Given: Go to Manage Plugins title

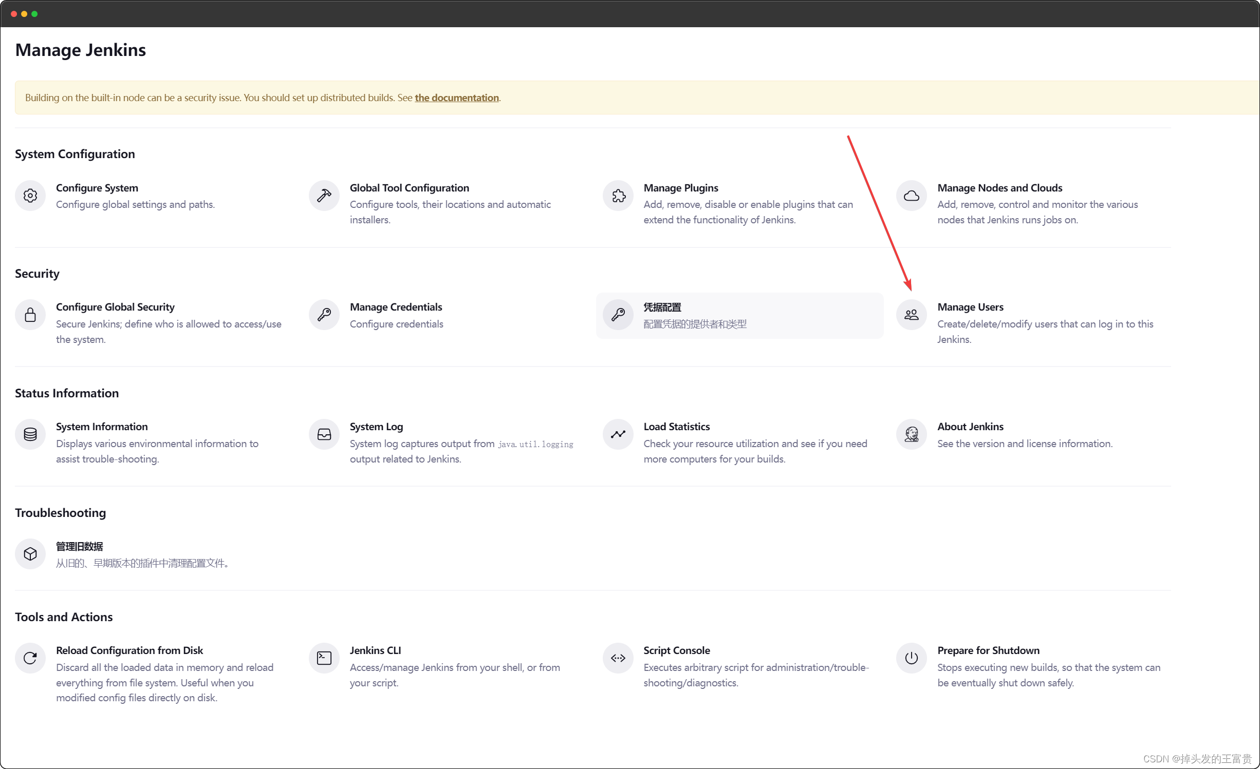Looking at the screenshot, I should pyautogui.click(x=681, y=188).
